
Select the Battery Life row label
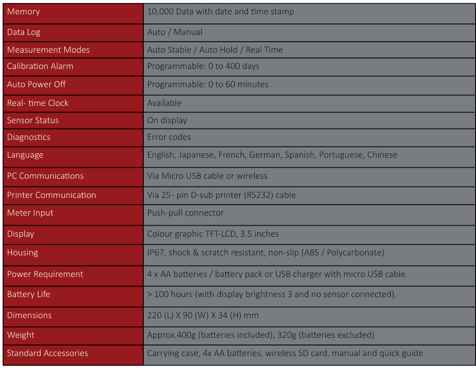click(29, 295)
